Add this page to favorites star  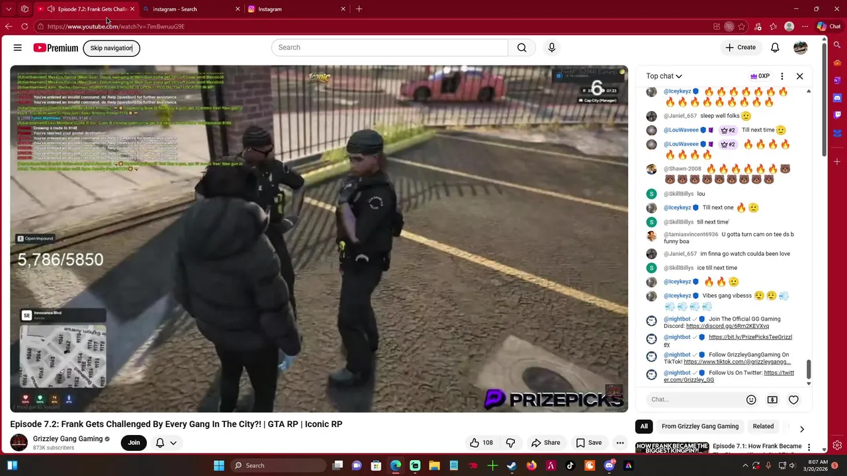742,26
